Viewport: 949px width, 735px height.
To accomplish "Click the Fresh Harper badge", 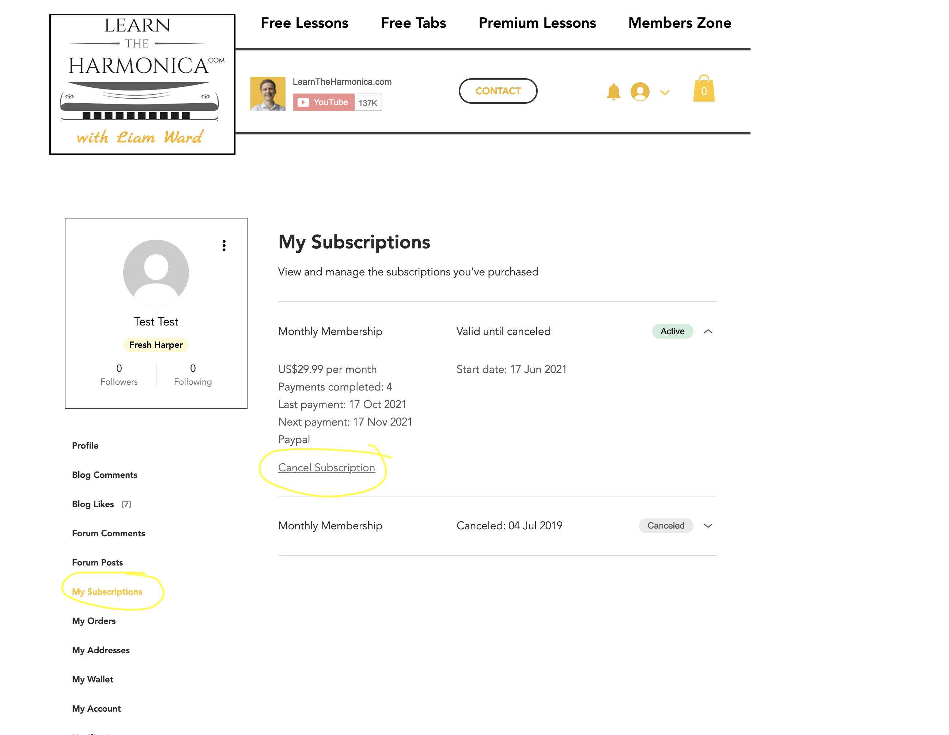I will click(x=156, y=345).
